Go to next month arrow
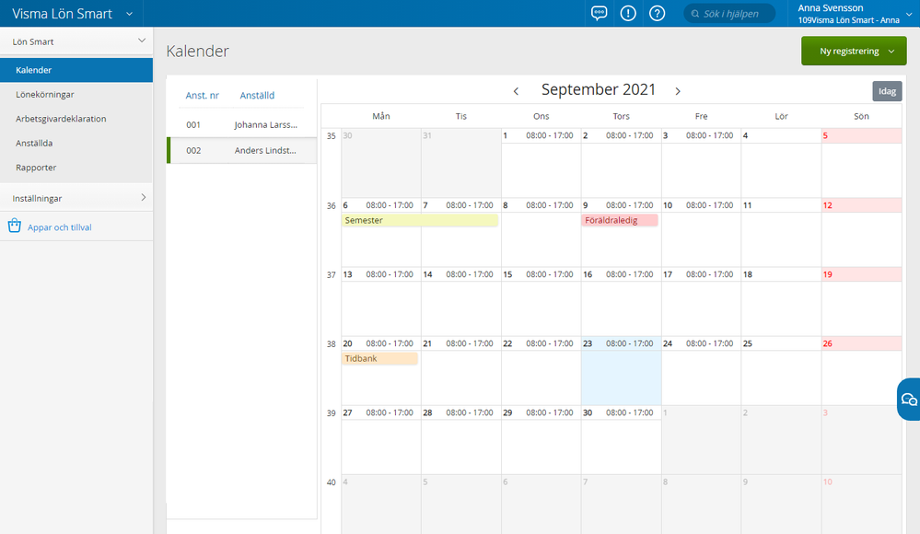This screenshot has height=534, width=920. (x=678, y=91)
